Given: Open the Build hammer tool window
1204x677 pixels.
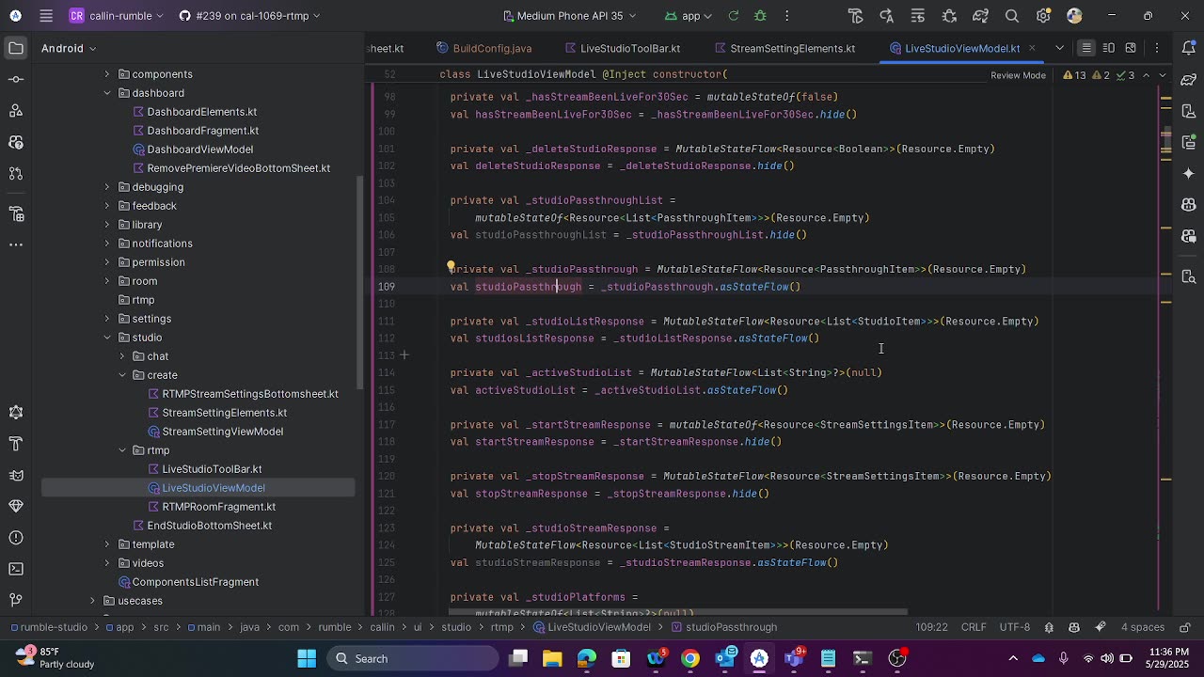Looking at the screenshot, I should pos(16,443).
